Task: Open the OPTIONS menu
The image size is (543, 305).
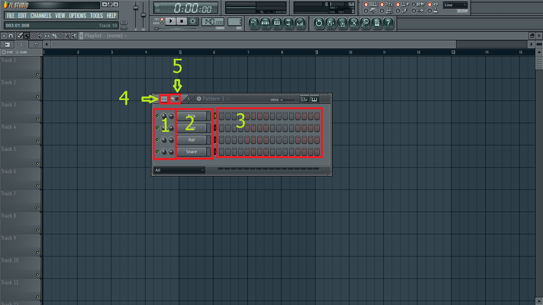Action: click(x=78, y=15)
